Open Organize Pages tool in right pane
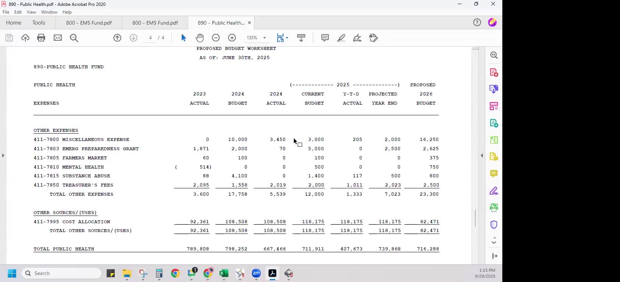The height and width of the screenshot is (282, 620). 494,140
